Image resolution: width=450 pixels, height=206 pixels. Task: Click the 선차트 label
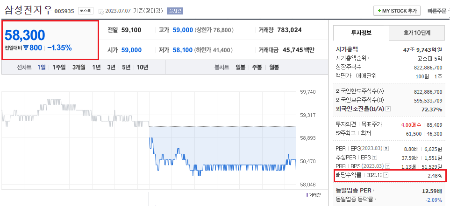[24, 68]
